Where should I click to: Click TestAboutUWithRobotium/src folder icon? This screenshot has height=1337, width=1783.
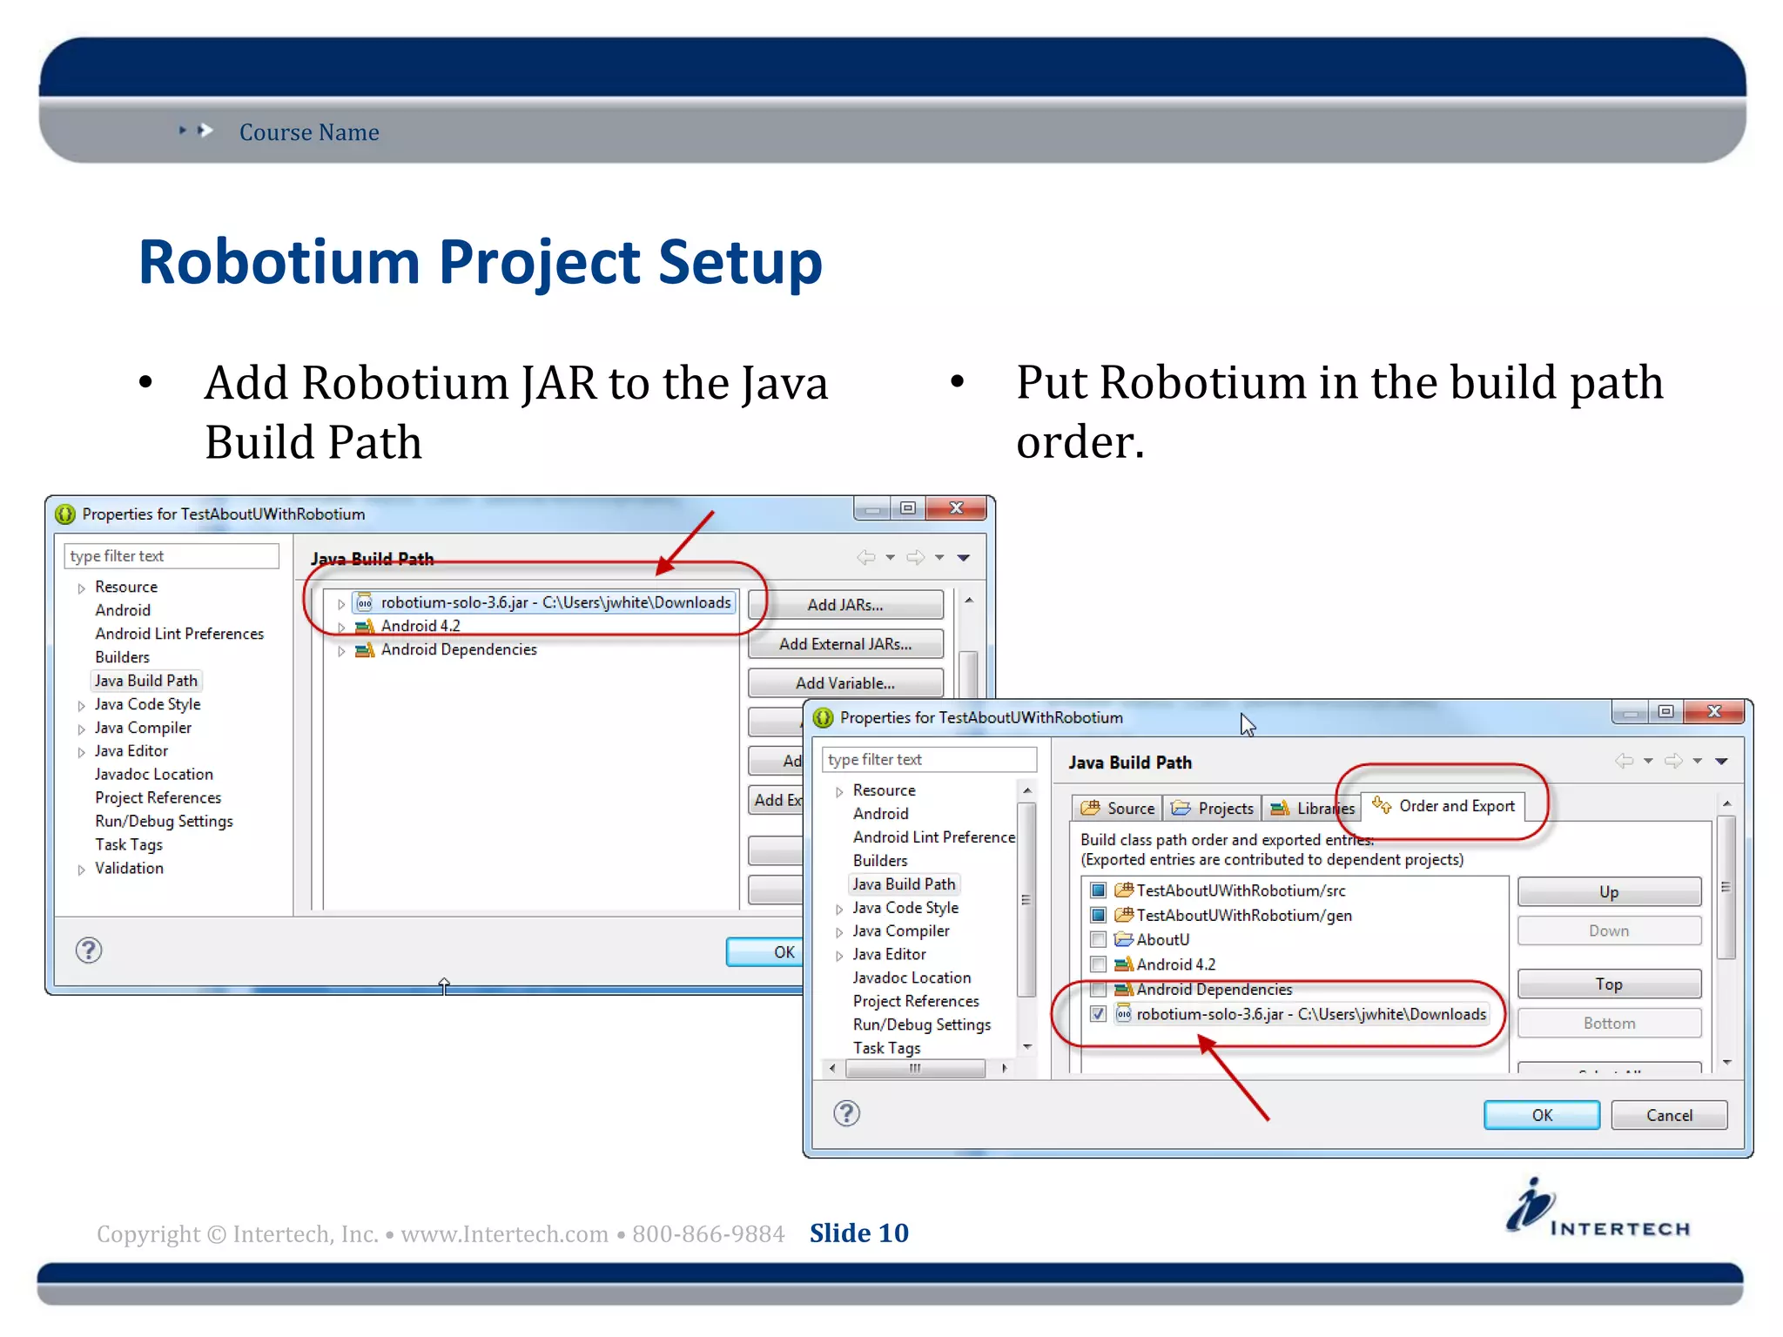(x=1123, y=890)
